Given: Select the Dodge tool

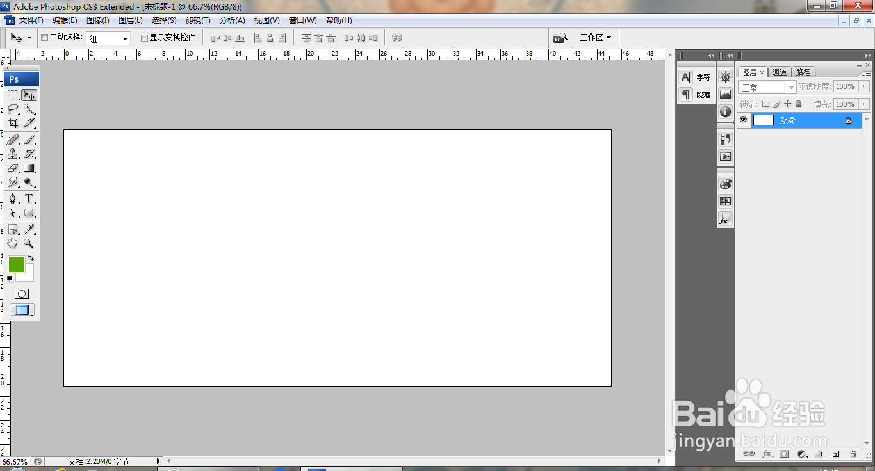Looking at the screenshot, I should 29,182.
